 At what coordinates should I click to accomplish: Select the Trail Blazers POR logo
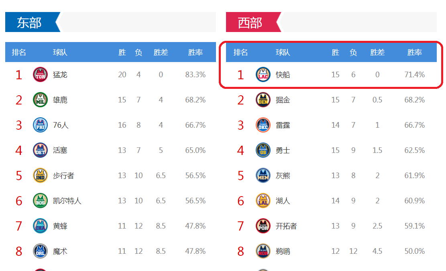tap(263, 226)
